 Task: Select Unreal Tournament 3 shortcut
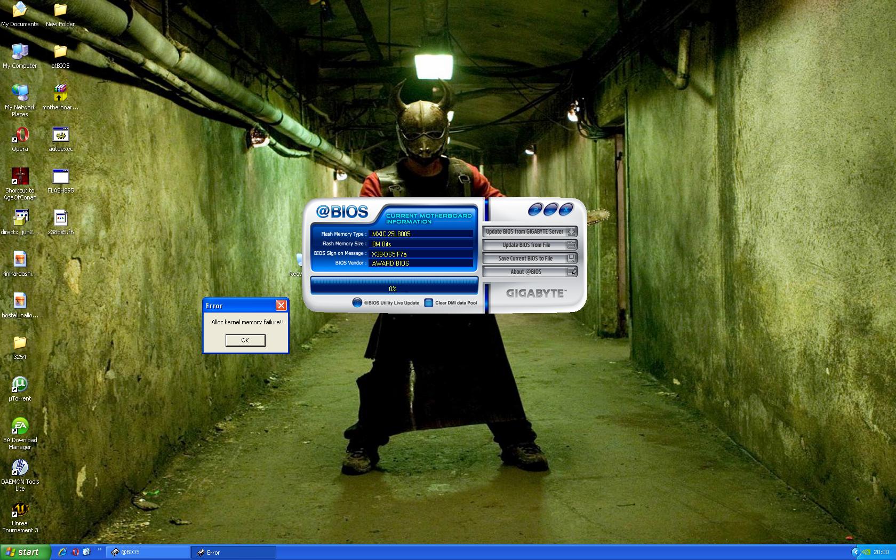[x=20, y=517]
